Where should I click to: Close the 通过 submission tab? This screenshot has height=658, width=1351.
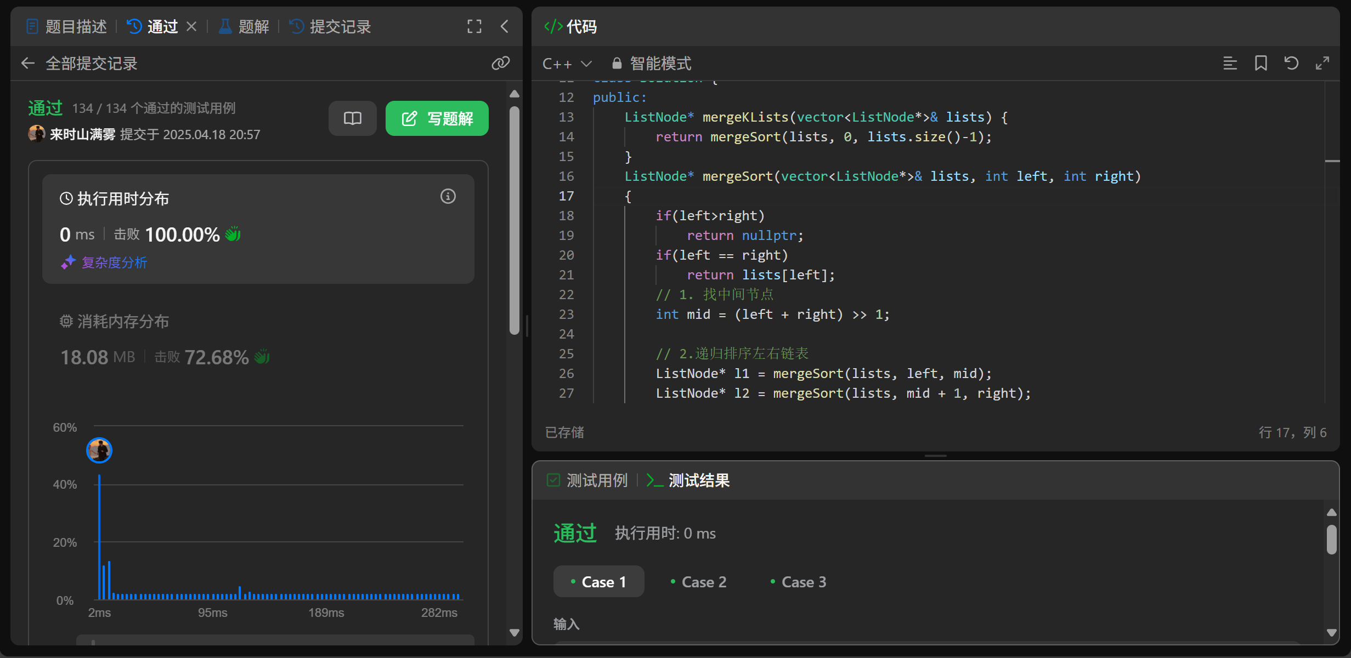tap(191, 26)
